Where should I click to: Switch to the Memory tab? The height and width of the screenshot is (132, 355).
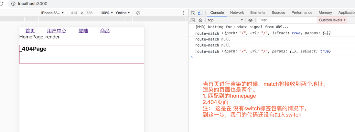(325, 13)
